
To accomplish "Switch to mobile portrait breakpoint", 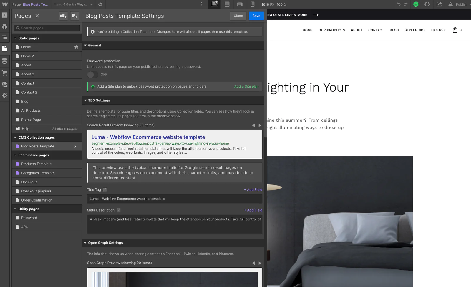I will tap(253, 4).
